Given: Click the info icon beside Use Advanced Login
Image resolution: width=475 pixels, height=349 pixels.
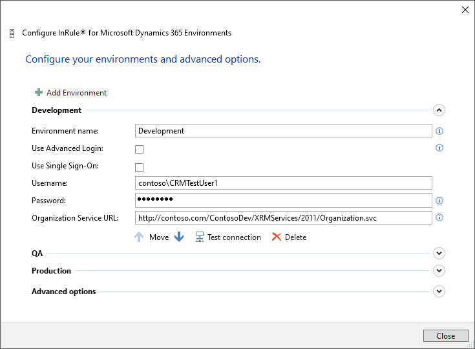Looking at the screenshot, I should pyautogui.click(x=439, y=148).
